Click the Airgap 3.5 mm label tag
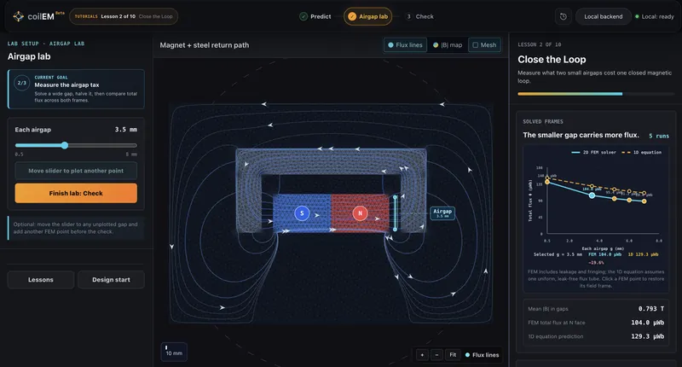The height and width of the screenshot is (367, 682). (x=442, y=213)
